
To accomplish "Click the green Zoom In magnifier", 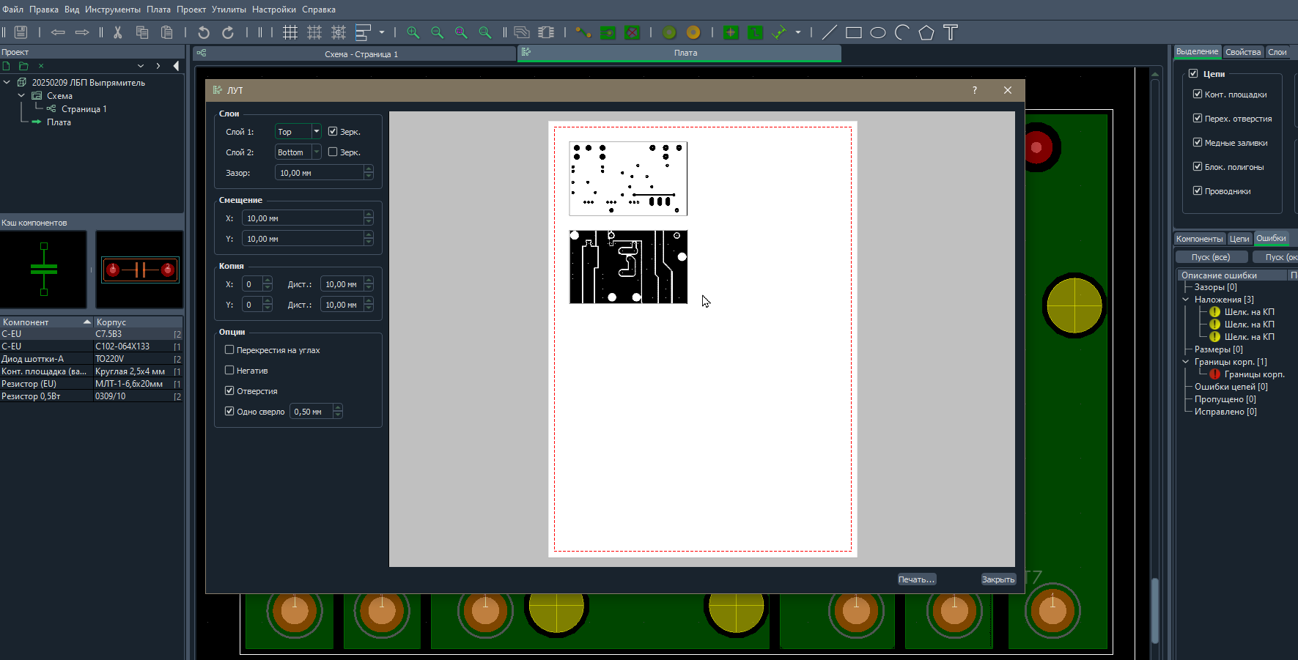I will pyautogui.click(x=413, y=32).
